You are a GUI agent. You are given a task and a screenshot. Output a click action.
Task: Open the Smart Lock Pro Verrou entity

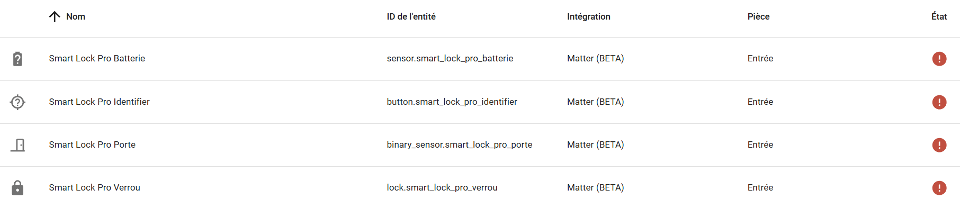(x=94, y=188)
